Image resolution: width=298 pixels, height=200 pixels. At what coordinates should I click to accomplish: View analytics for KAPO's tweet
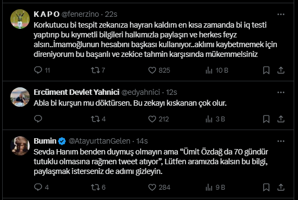click(209, 70)
